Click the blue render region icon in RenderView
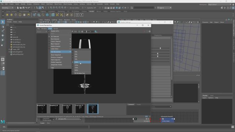The height and width of the screenshot is (132, 235). point(96,32)
